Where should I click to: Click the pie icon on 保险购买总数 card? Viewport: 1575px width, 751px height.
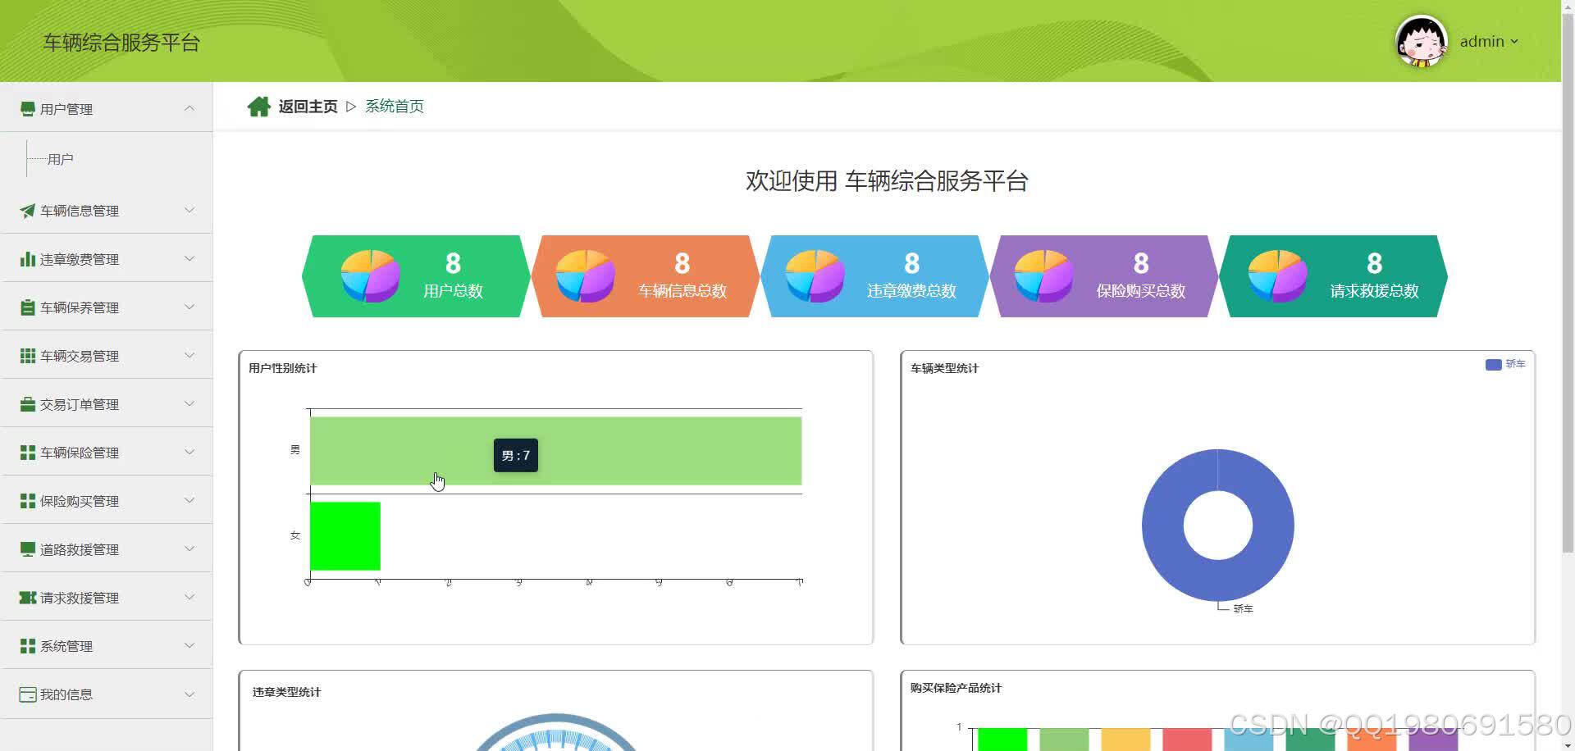(1043, 275)
